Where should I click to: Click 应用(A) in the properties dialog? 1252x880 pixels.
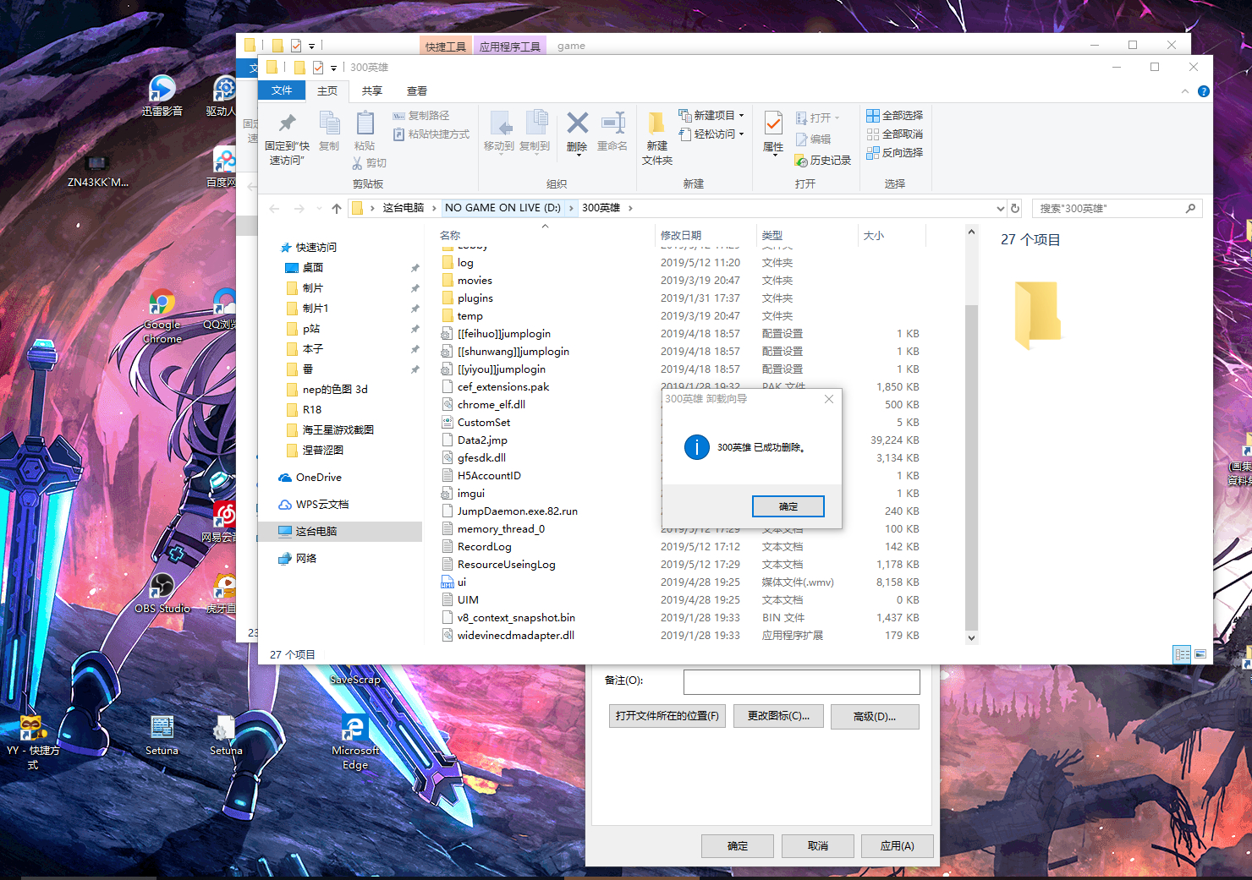(898, 845)
